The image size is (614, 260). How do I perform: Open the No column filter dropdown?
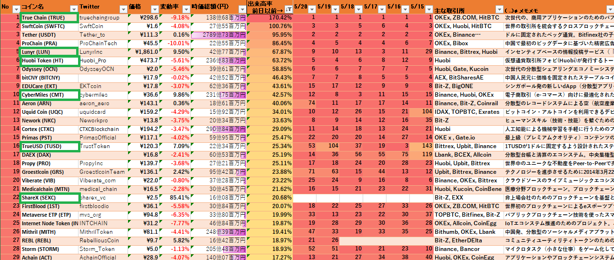coord(16,9)
